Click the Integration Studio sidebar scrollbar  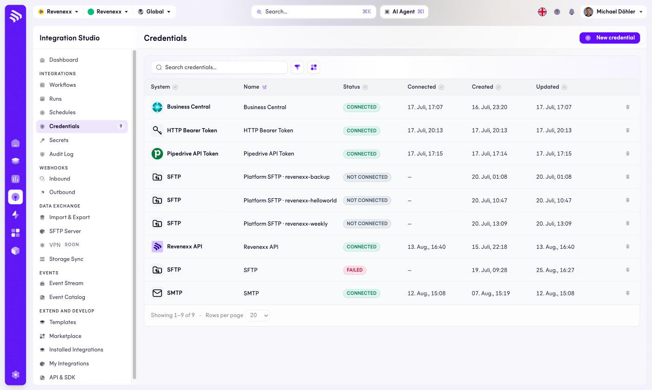pos(135,214)
